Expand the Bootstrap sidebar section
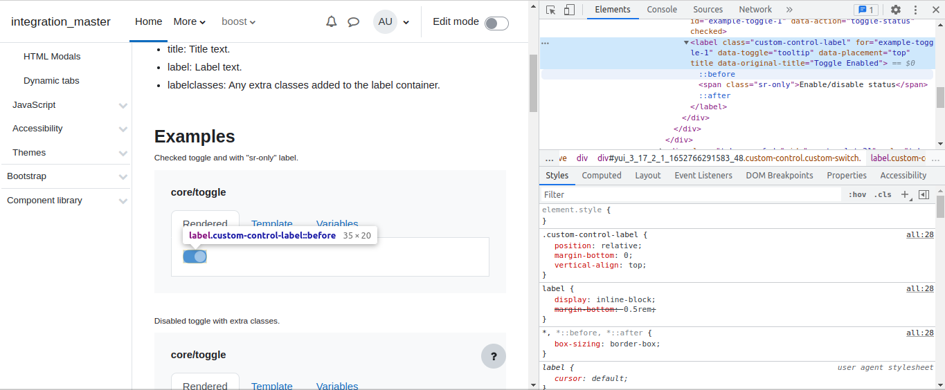Screen dimensions: 945x390 pos(123,177)
